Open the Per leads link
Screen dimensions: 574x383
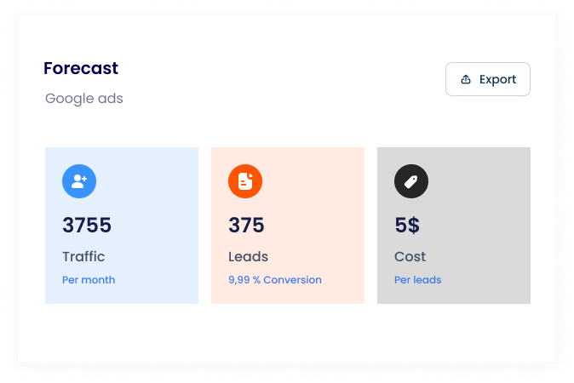click(x=418, y=280)
